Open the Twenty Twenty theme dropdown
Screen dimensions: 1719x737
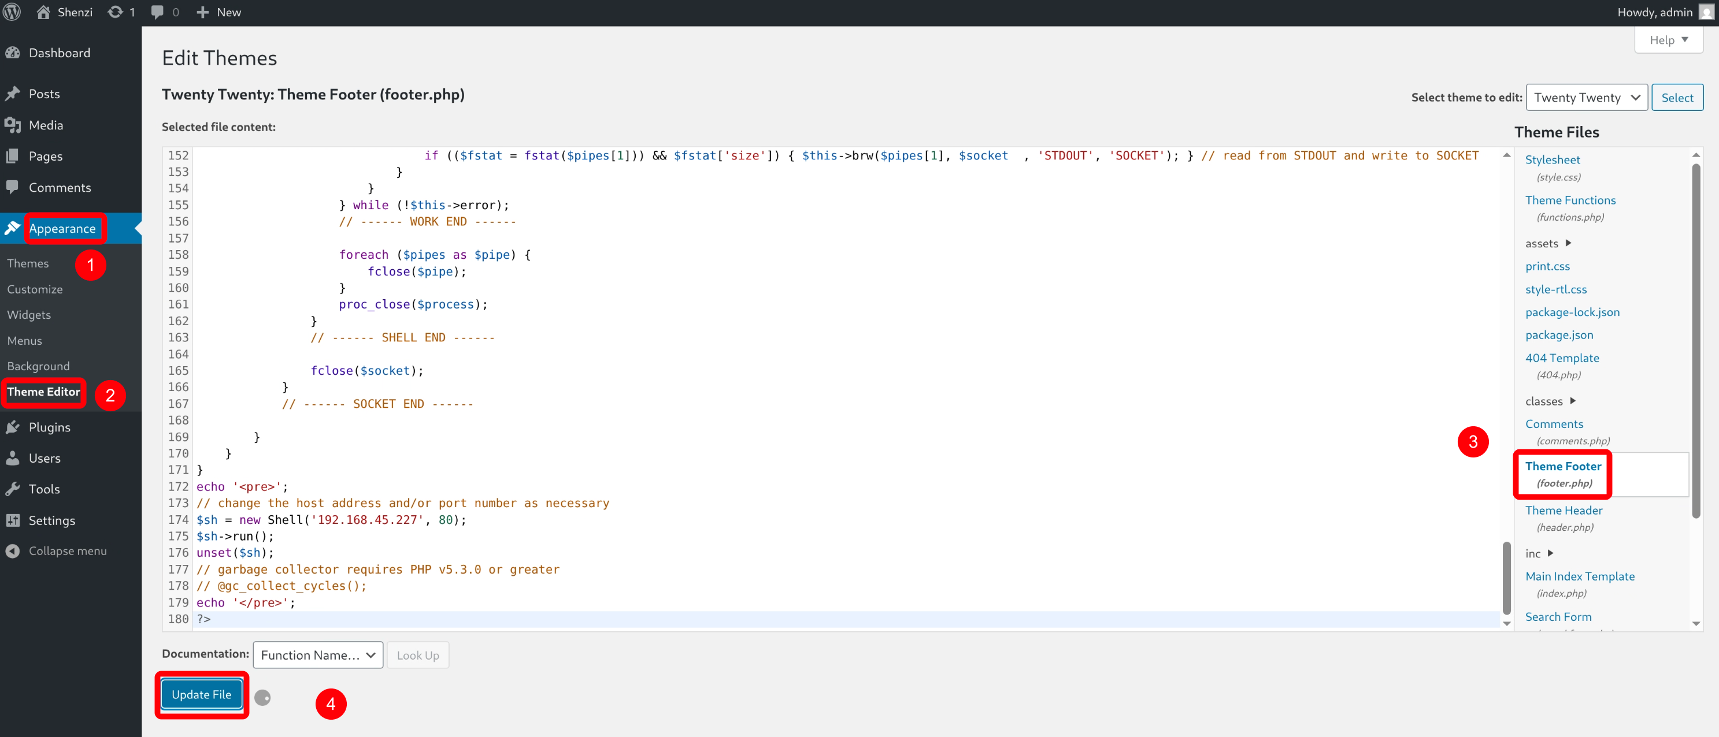[1585, 98]
